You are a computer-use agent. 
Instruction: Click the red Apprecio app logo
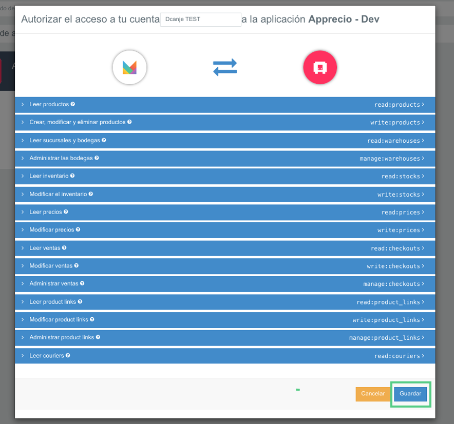[320, 67]
